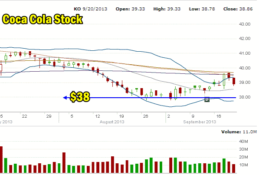This screenshot has width=259, height=175.
Task: Click the 41.00 price axis label
Action: tap(245, 53)
